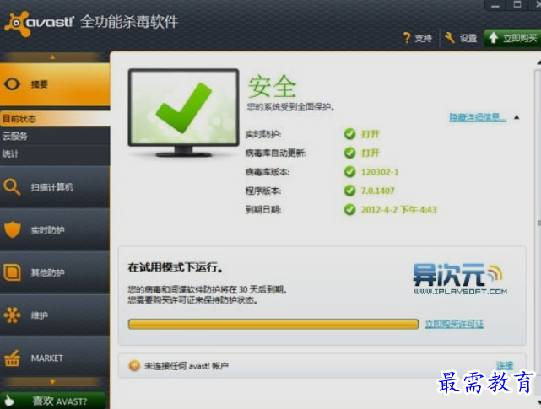Collapse details with triangle arrow
The image size is (541, 409).
click(x=517, y=117)
